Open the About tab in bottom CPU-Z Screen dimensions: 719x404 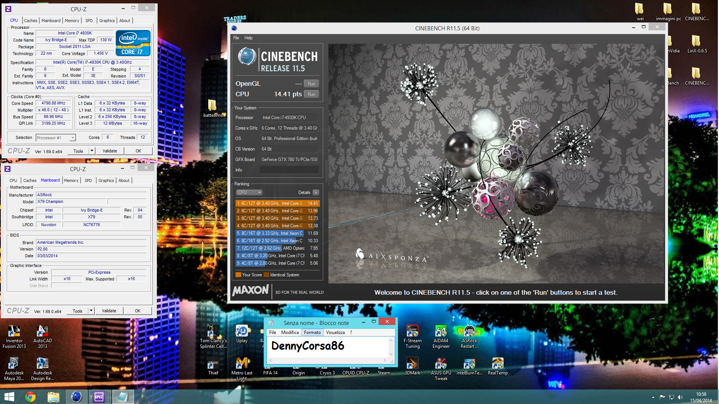point(124,180)
